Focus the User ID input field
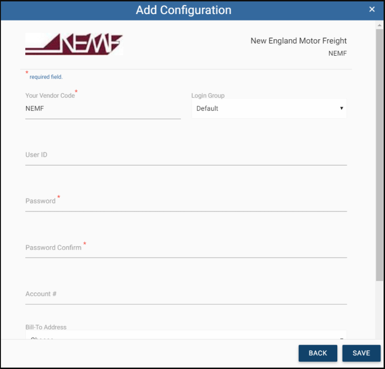 (186, 155)
